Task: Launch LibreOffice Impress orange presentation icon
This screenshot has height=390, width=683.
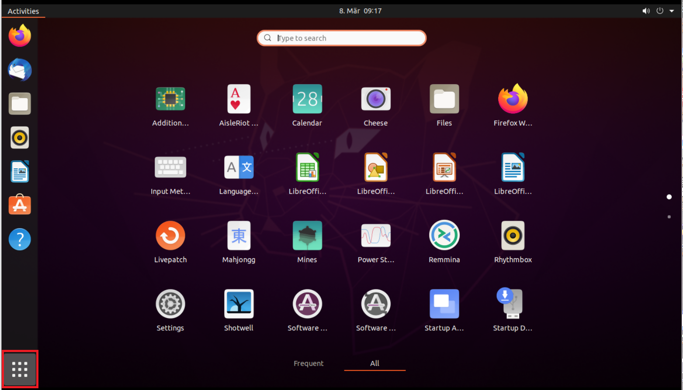Action: coord(444,168)
